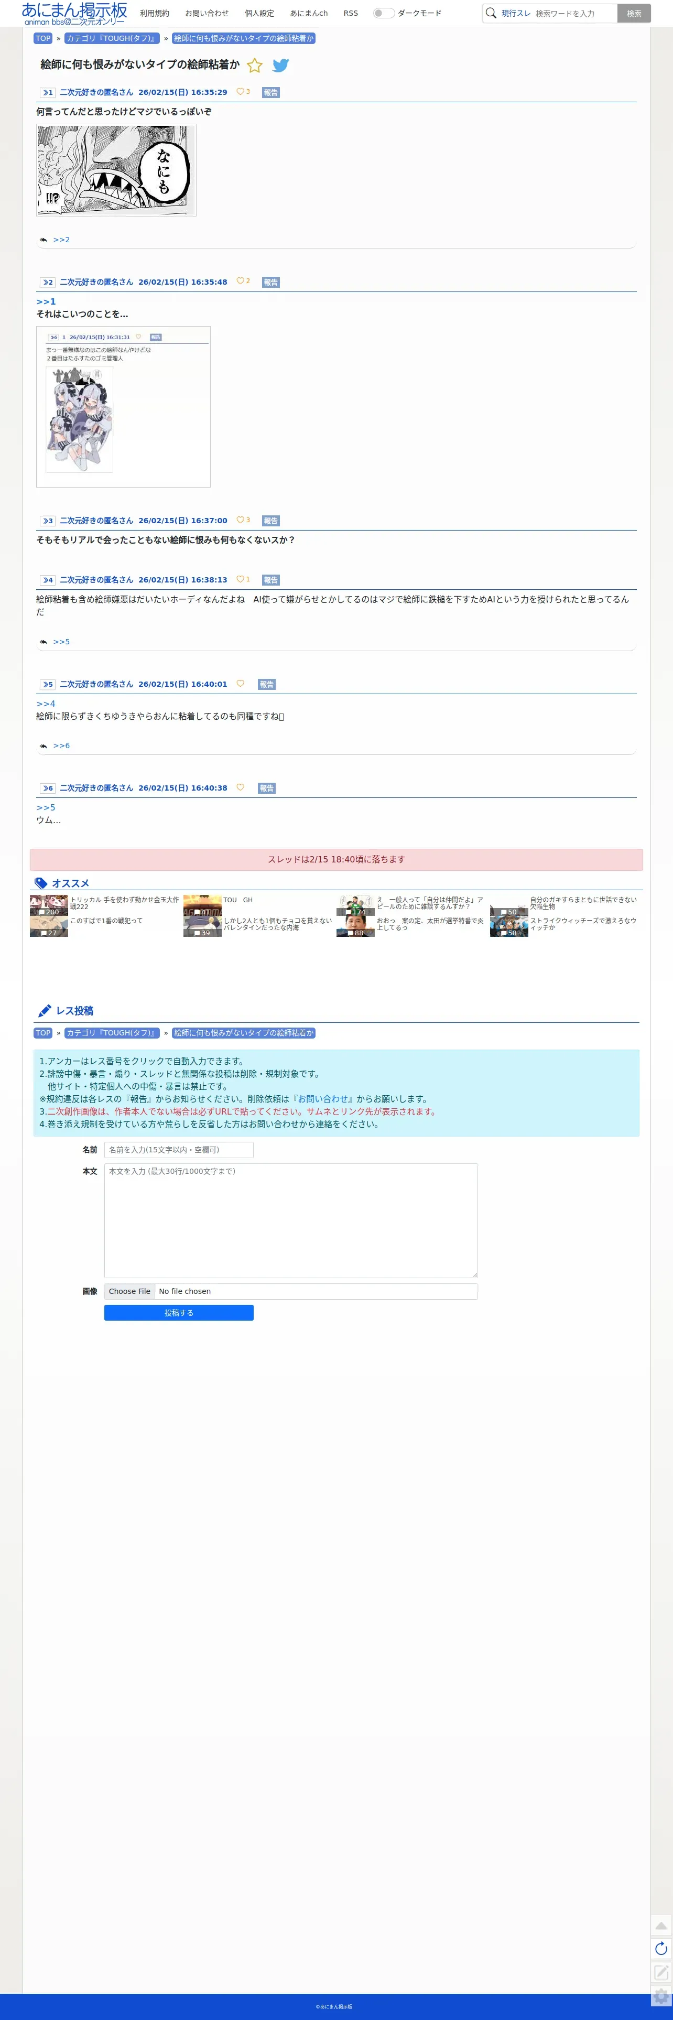Open the なにも manga image thumbnail
This screenshot has width=673, height=2020.
click(116, 170)
